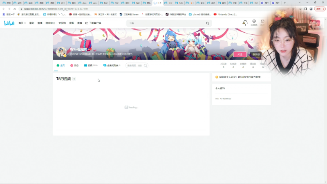This screenshot has height=184, width=327.
Task: Switch to the first browser tab
Action: pos(7,3)
